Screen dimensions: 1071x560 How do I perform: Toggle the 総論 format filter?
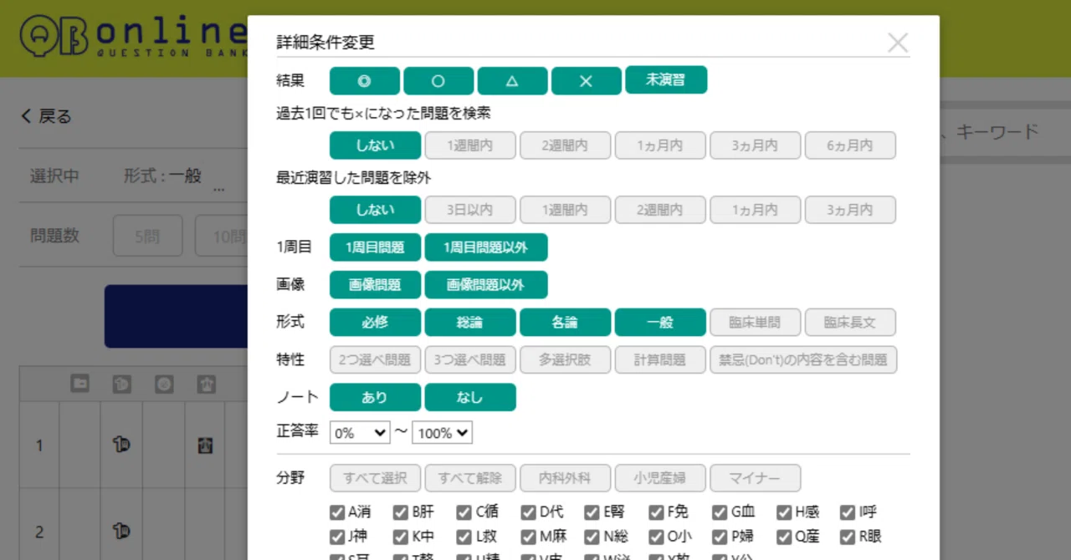coord(469,323)
